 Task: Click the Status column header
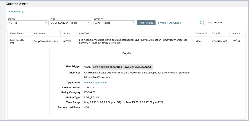(x=66, y=33)
